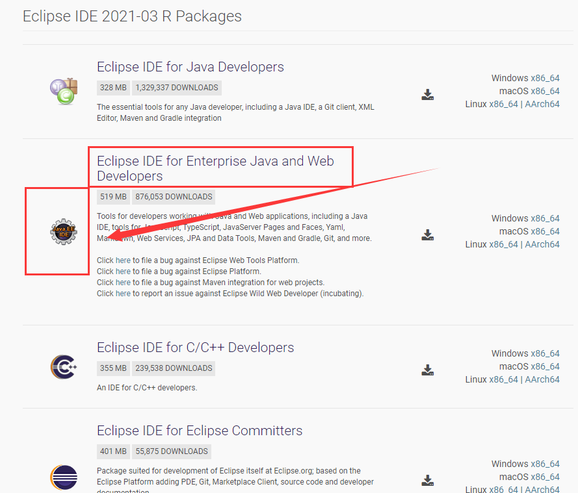The image size is (578, 493).
Task: Download Java Developers for macOS x86_64
Action: click(545, 91)
